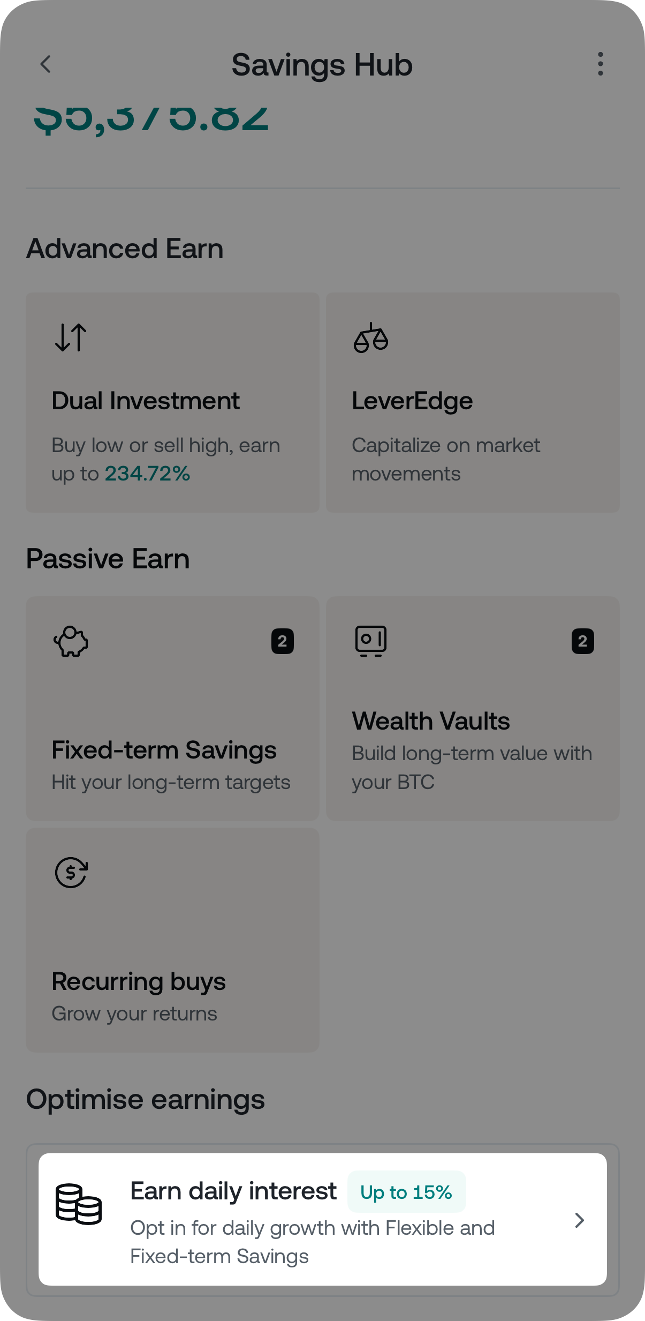Open Recurring buys title
The width and height of the screenshot is (645, 1321).
click(x=139, y=981)
